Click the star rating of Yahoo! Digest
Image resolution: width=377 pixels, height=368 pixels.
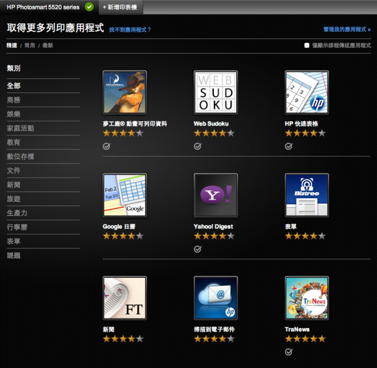coord(214,236)
